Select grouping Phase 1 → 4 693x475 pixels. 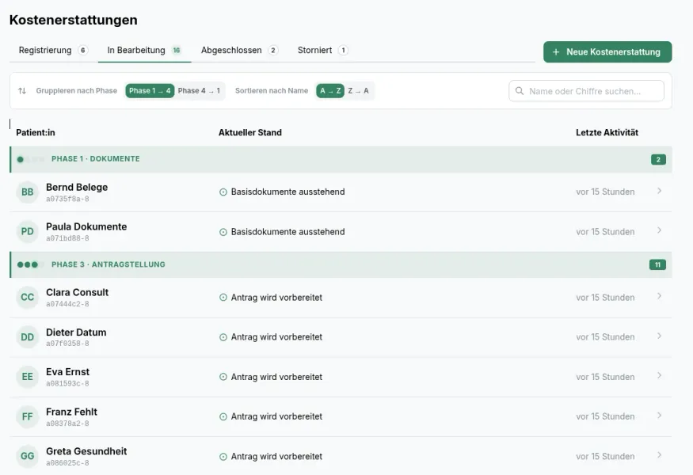tap(150, 90)
